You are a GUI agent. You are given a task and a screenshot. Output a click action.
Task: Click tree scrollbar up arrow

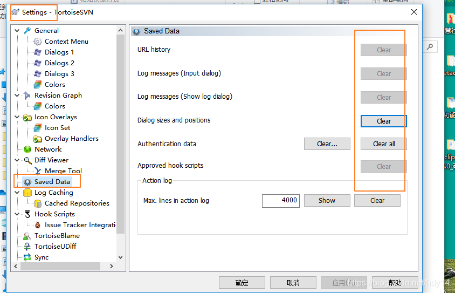click(121, 30)
